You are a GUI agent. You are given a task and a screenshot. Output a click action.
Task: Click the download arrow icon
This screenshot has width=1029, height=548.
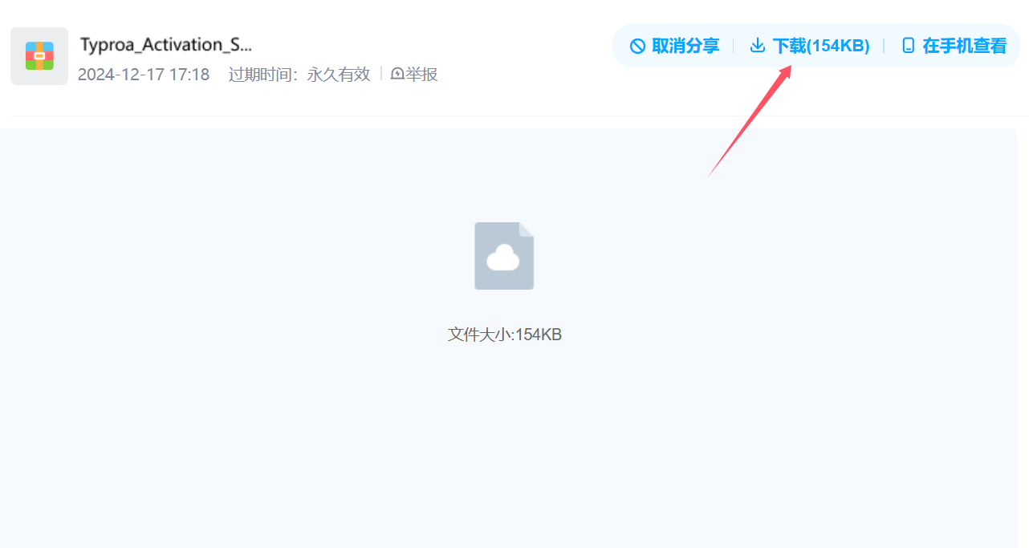point(757,46)
